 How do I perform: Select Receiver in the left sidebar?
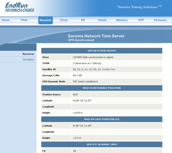(x=28, y=54)
